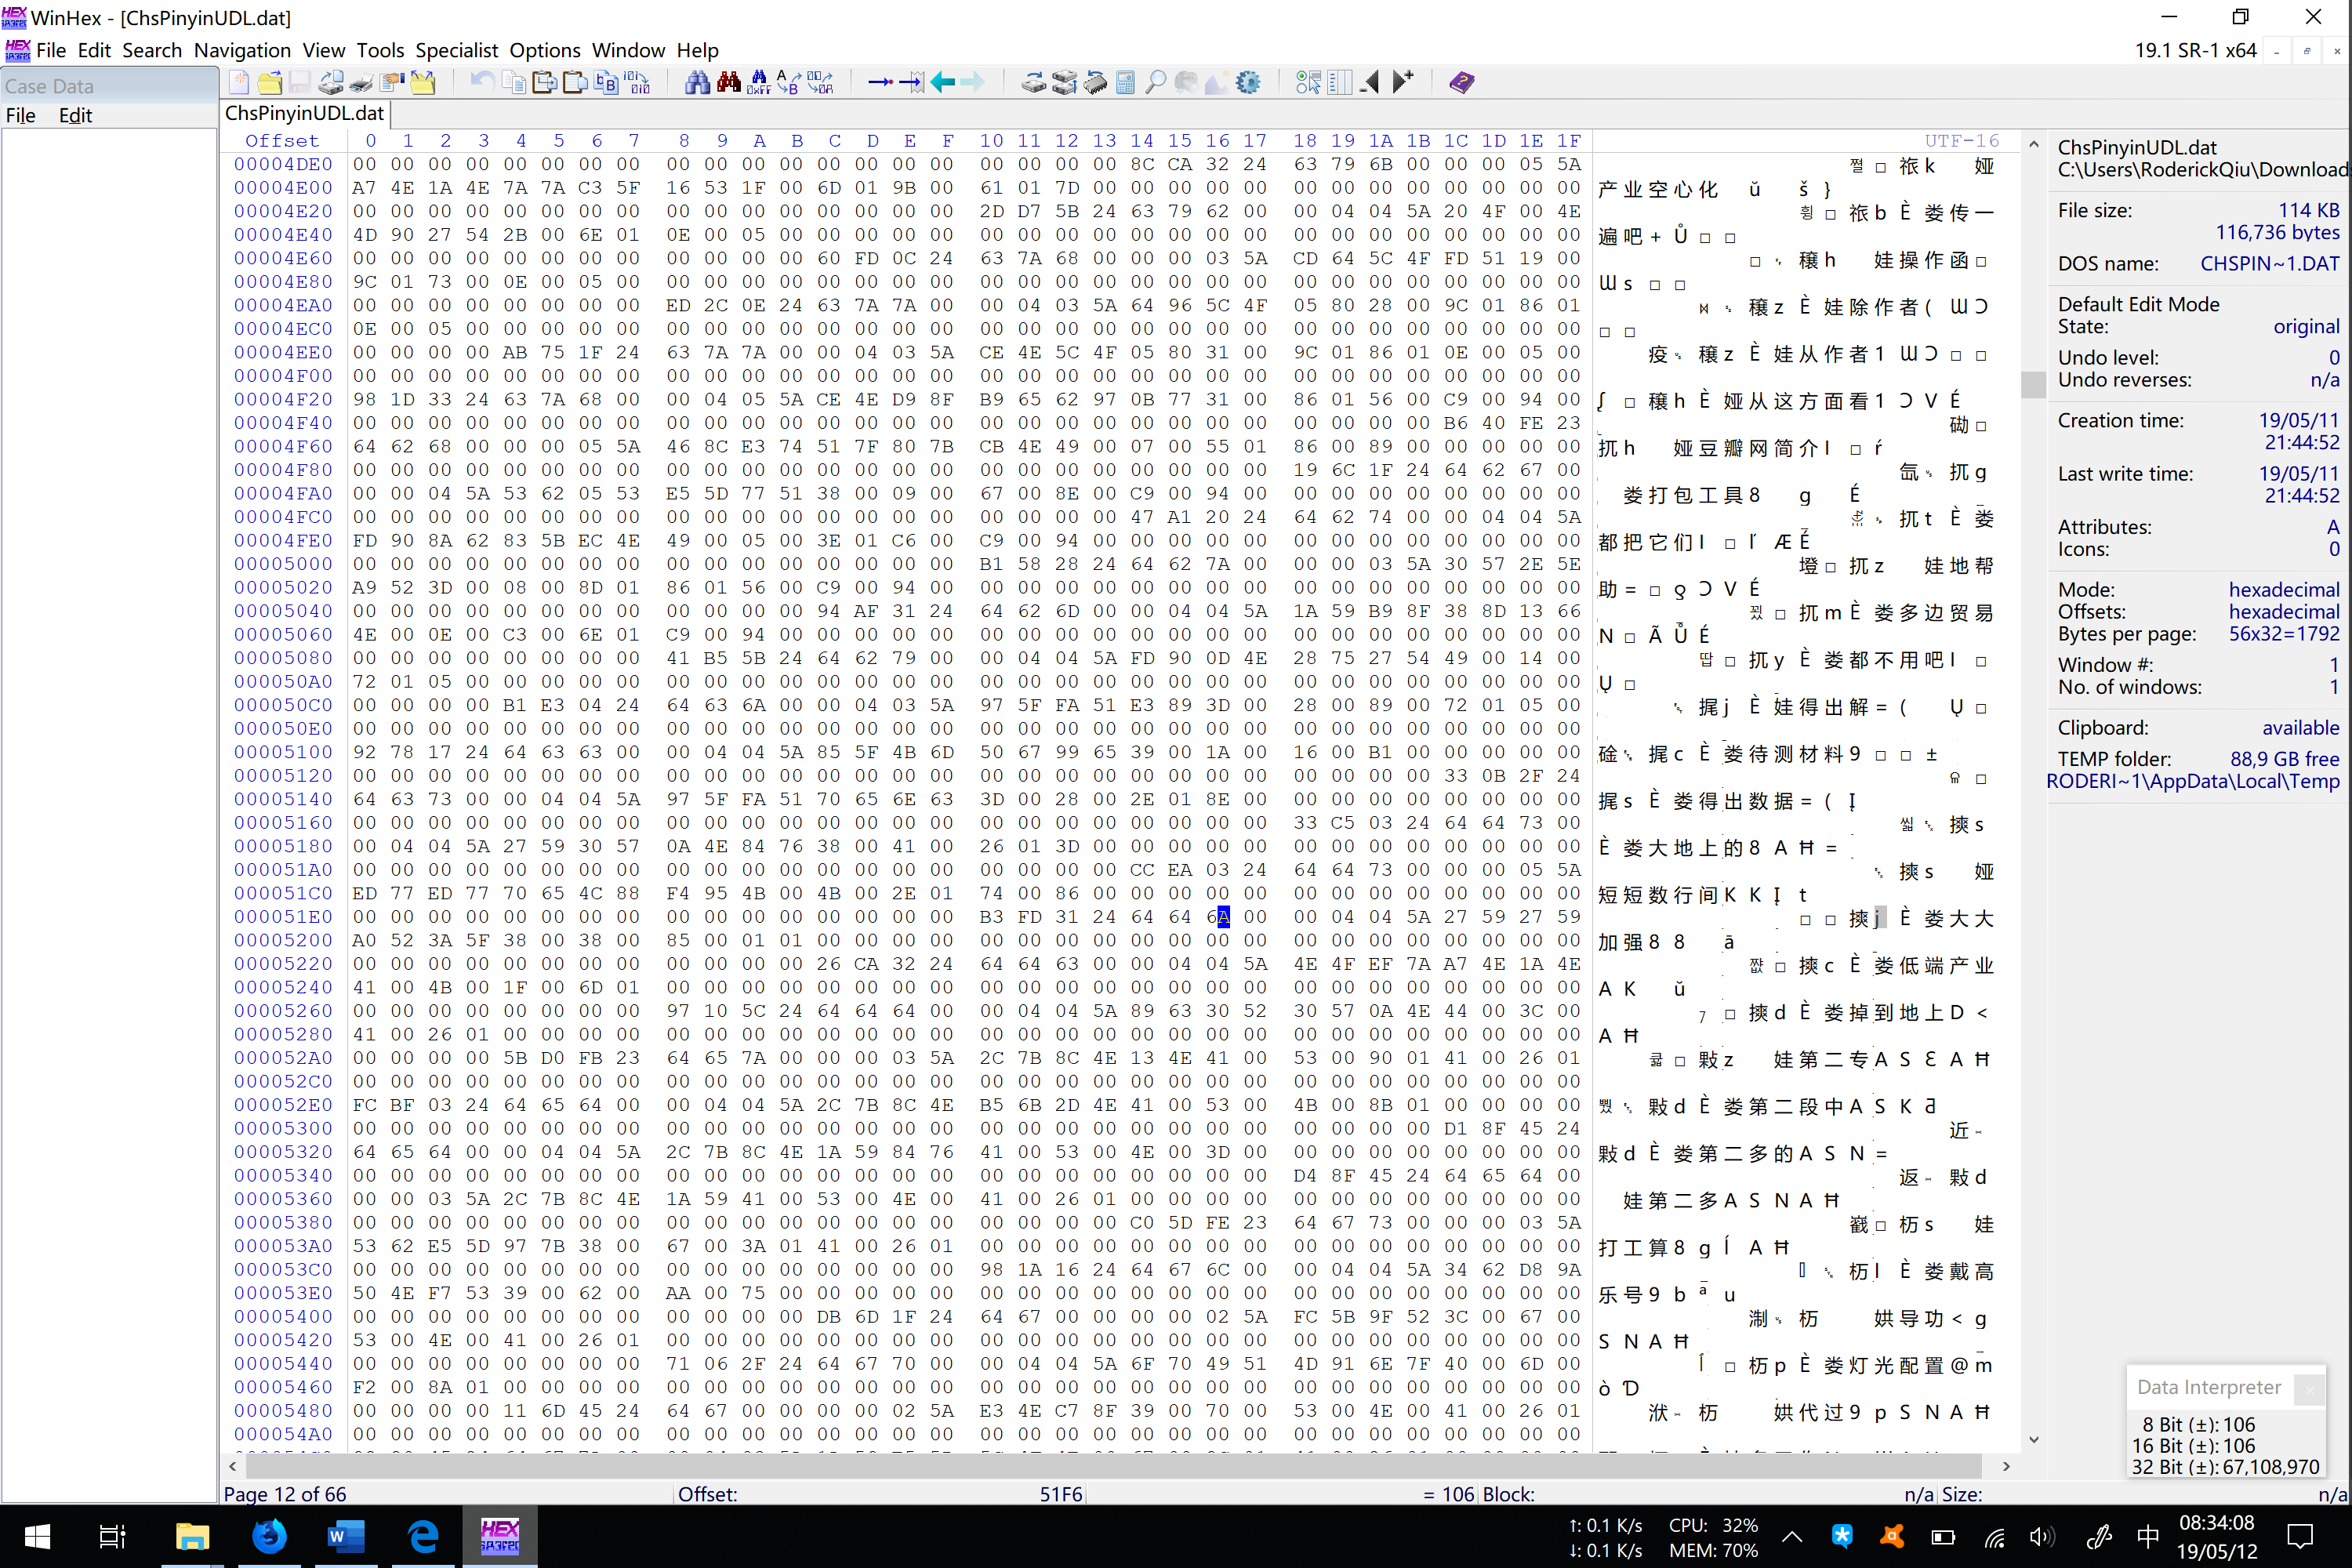Click the Go To Offset arrow icon
Screen dimensions: 2352x1568
tap(880, 82)
